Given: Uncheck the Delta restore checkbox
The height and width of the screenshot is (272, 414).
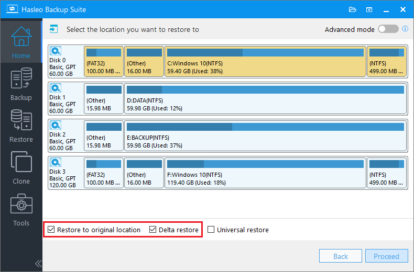Looking at the screenshot, I should point(152,230).
